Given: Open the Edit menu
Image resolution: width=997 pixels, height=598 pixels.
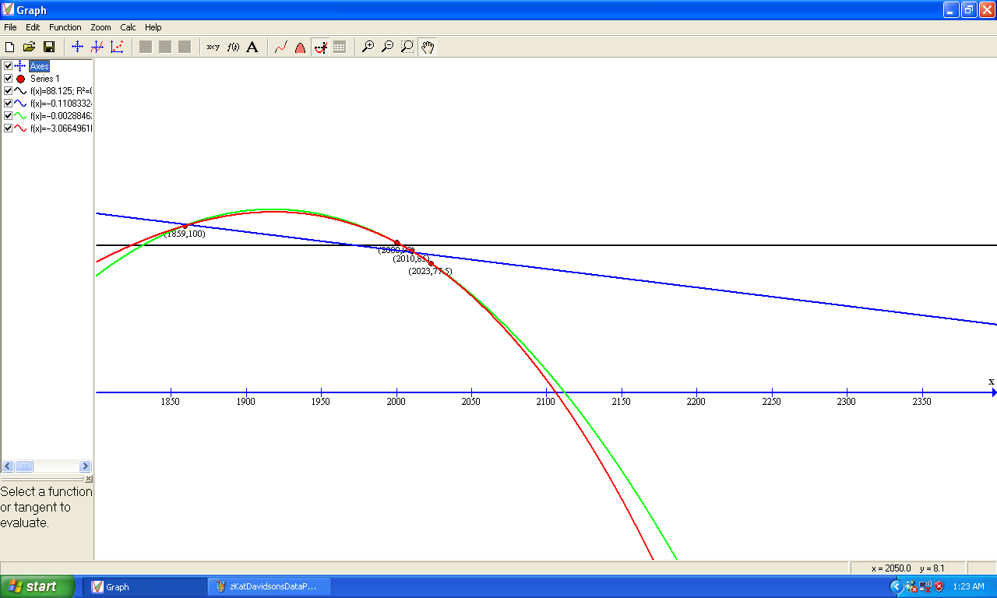Looking at the screenshot, I should click(33, 27).
